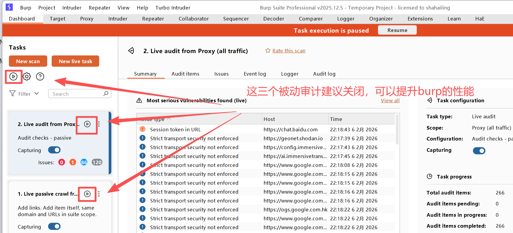Open the HaE tab
Image resolution: width=513 pixels, height=233 pixels.
pos(480,19)
